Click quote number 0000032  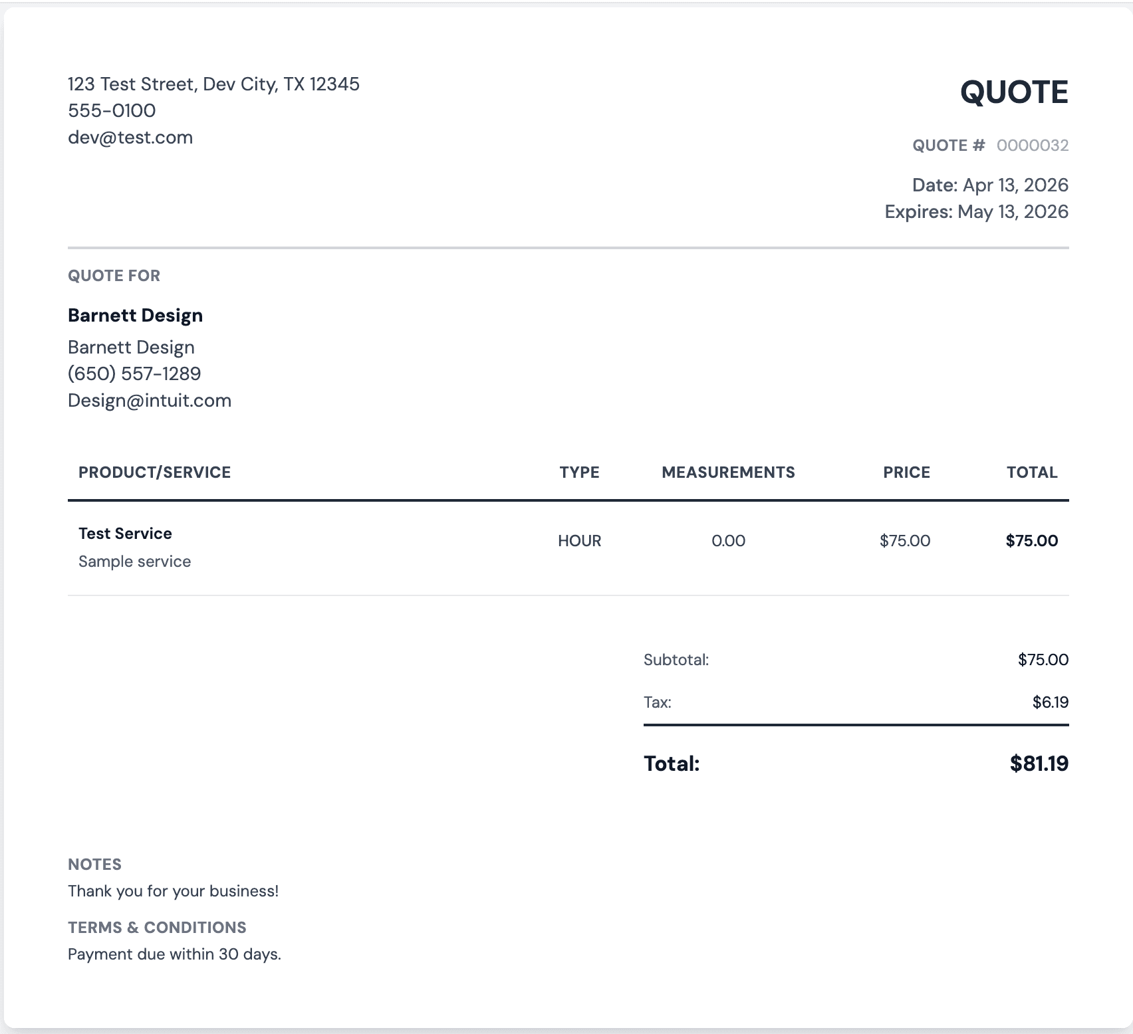click(1032, 146)
